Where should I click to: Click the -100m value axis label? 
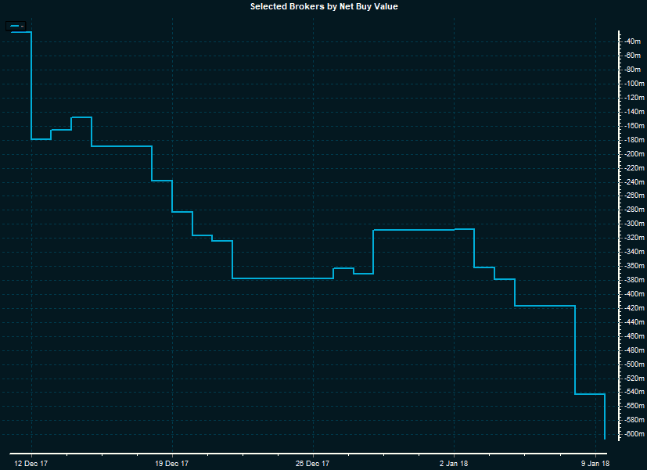[x=634, y=84]
